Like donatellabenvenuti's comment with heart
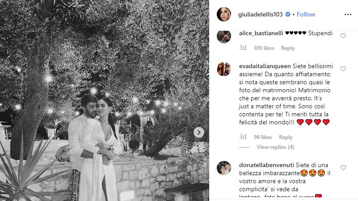 [343, 168]
